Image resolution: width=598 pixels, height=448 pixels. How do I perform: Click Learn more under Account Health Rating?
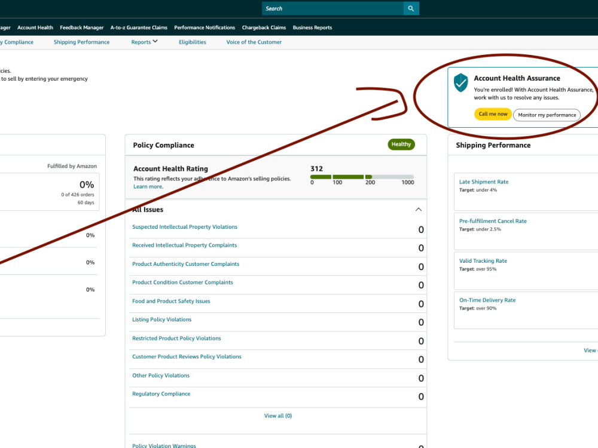coord(148,186)
